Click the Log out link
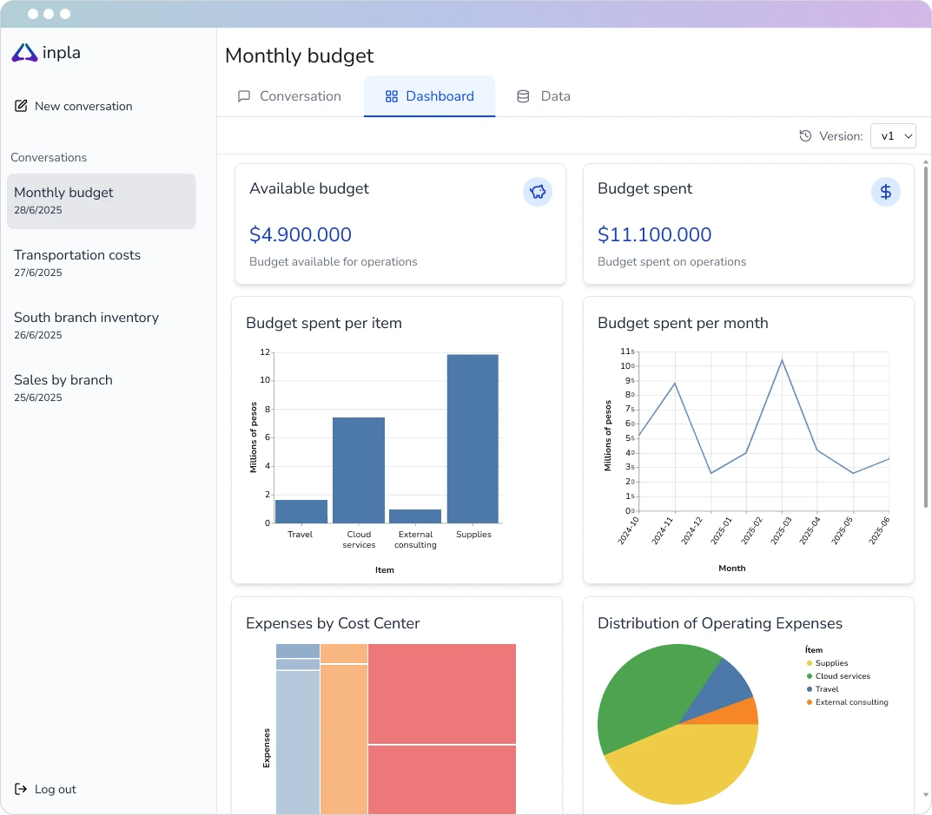 (x=45, y=789)
